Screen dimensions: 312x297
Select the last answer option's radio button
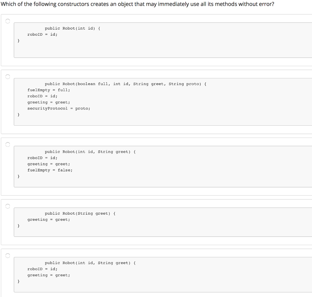tap(7, 255)
